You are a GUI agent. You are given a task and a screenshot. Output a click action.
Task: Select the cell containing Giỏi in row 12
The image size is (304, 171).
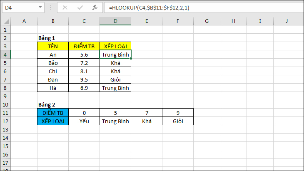(x=178, y=121)
